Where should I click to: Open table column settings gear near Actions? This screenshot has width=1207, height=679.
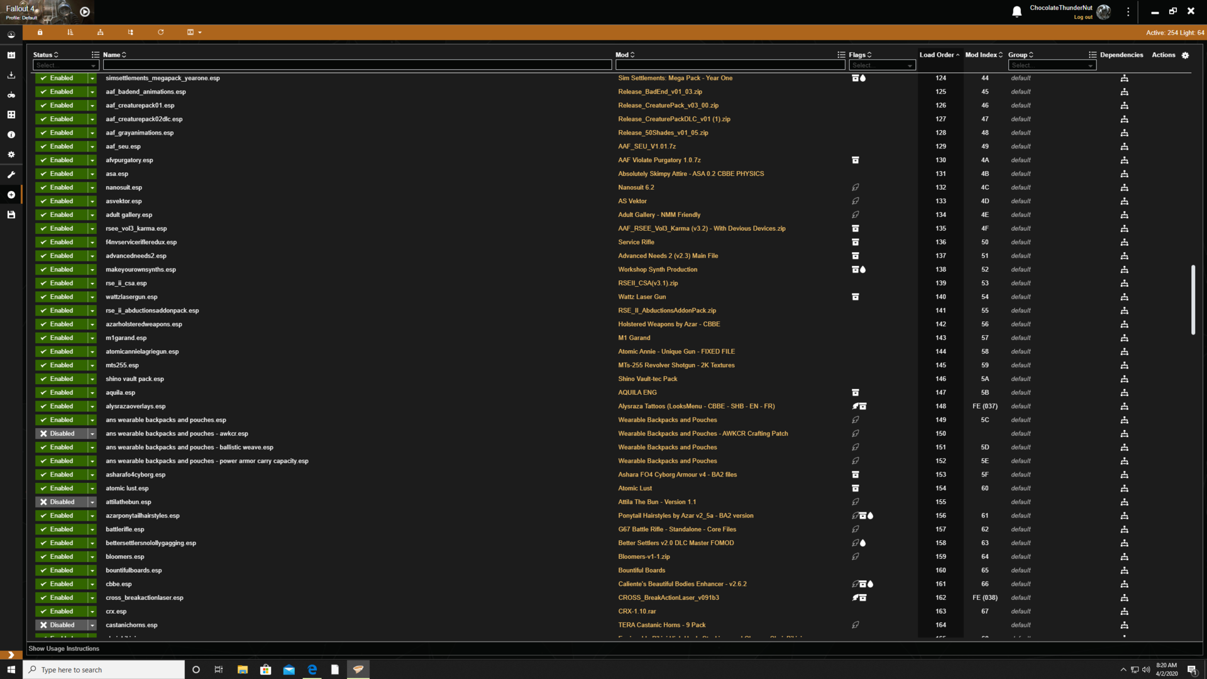1185,55
